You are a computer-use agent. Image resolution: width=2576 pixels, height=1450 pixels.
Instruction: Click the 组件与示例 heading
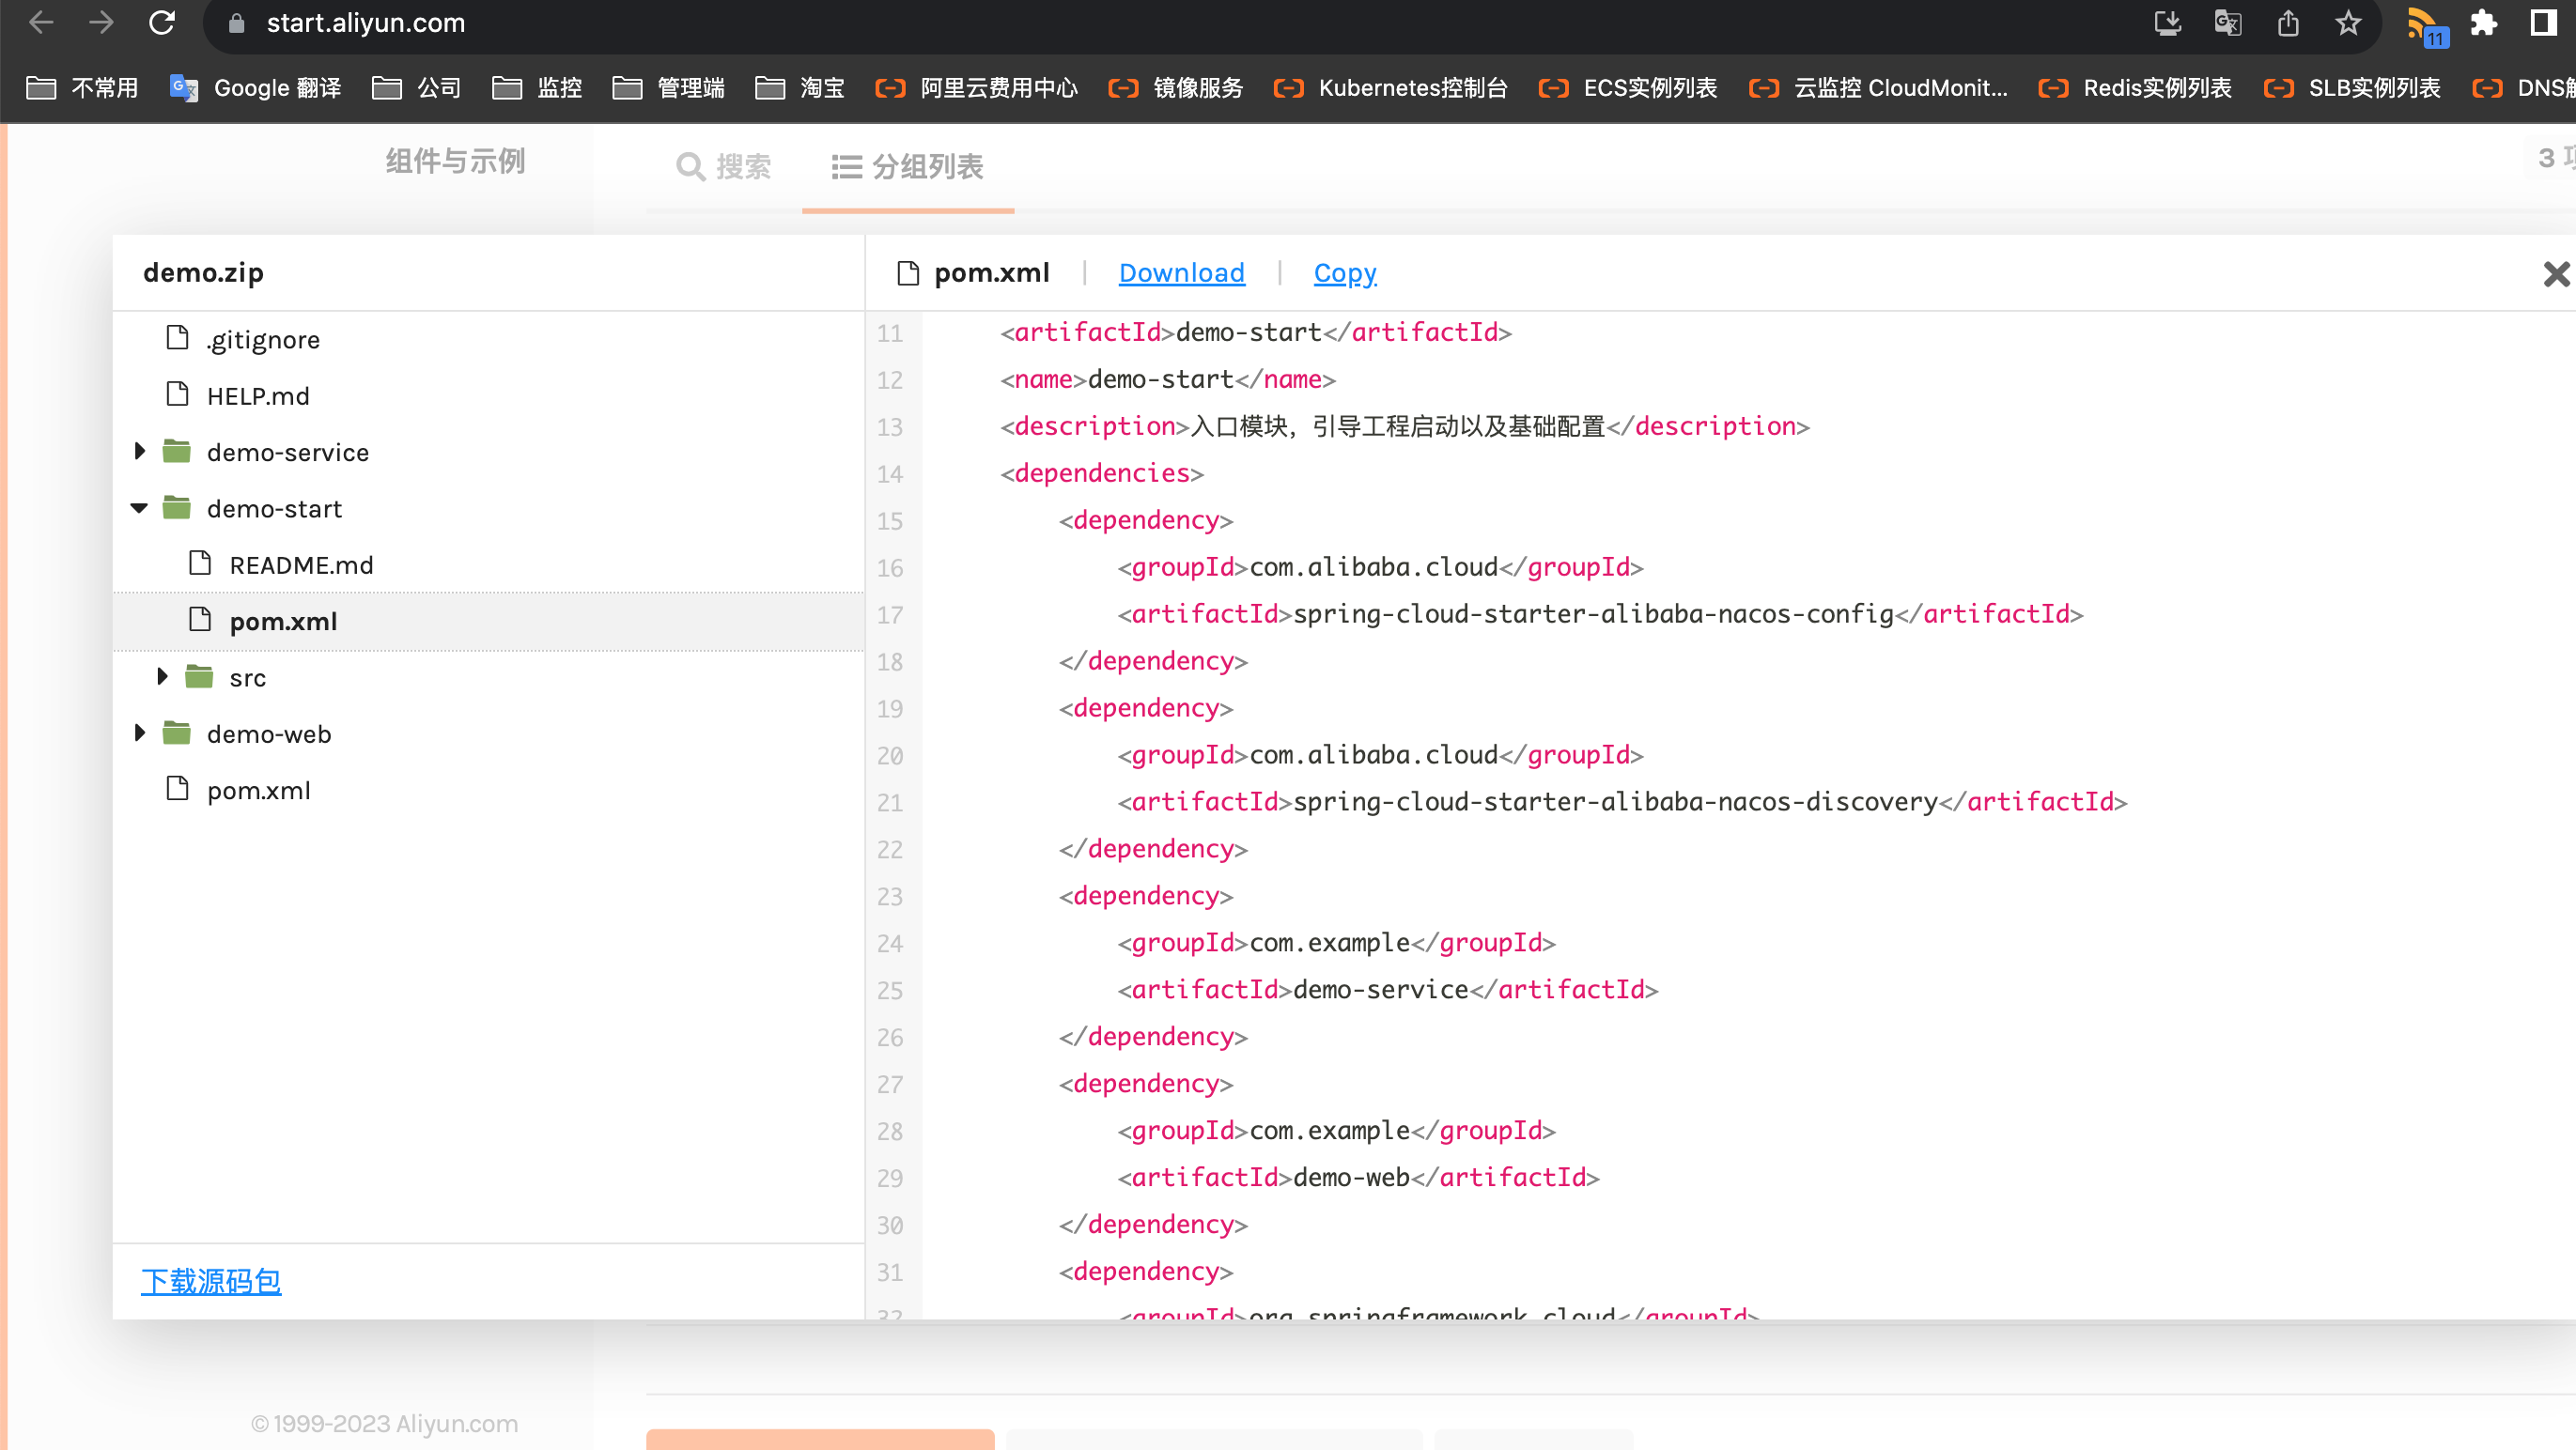455,161
